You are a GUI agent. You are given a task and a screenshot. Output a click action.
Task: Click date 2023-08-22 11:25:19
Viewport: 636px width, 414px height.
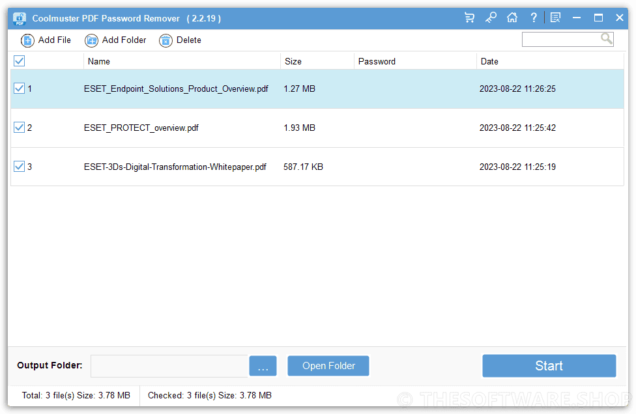click(x=517, y=167)
